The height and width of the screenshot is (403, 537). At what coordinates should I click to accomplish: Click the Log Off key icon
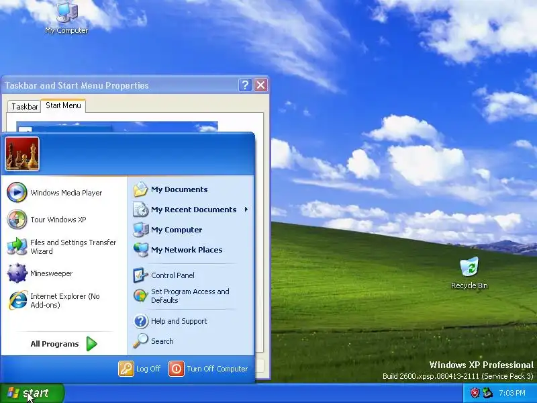click(126, 369)
